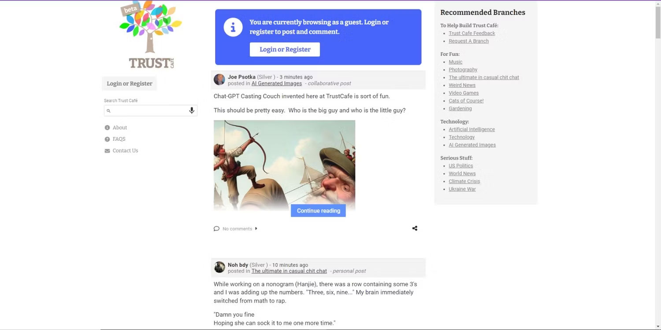Share Joe Psotka's post
661x330 pixels.
[x=415, y=228]
